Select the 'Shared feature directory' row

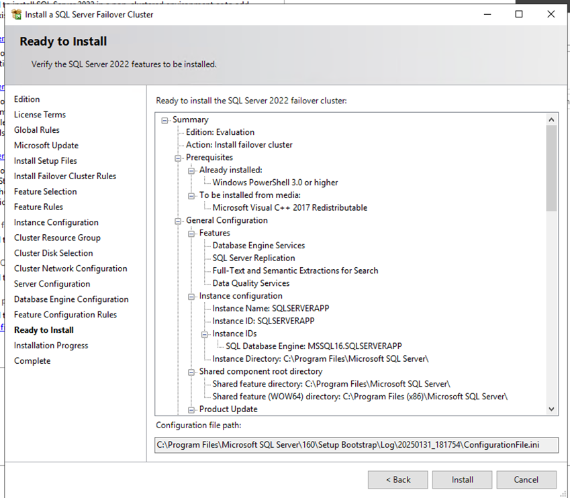331,384
